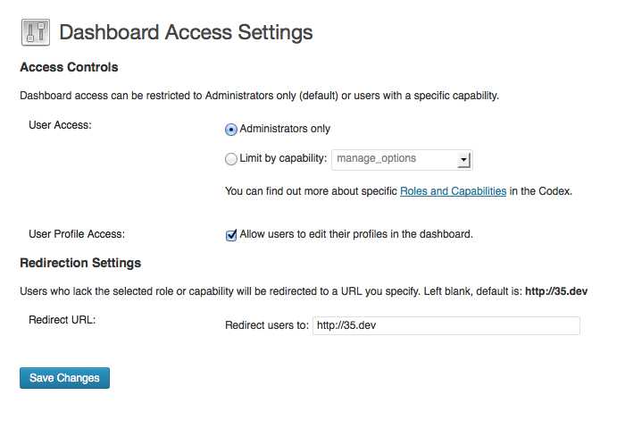This screenshot has height=429, width=625.
Task: Click the 'Redirect users to:' field label
Action: (x=267, y=325)
